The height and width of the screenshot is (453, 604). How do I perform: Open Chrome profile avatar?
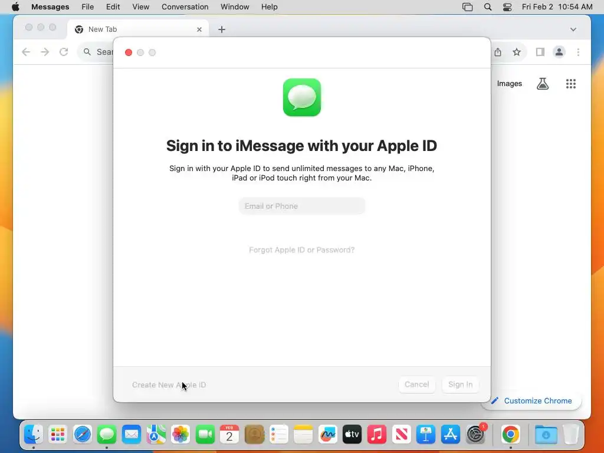click(x=559, y=52)
